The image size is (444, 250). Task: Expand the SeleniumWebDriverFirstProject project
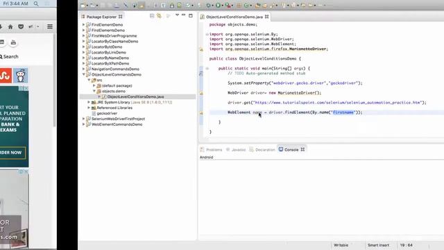pyautogui.click(x=83, y=119)
